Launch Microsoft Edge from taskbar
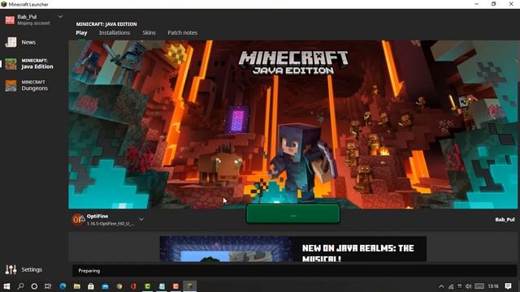The width and height of the screenshot is (520, 292). tap(63, 286)
